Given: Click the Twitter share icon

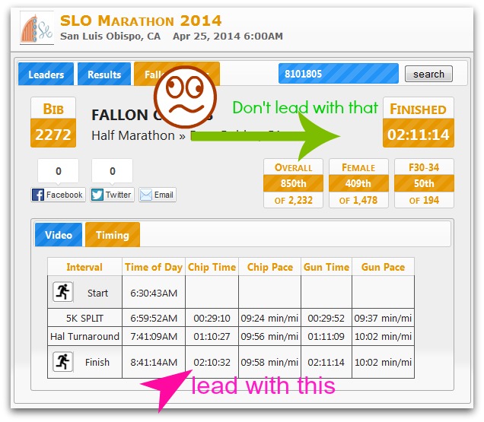Looking at the screenshot, I should pos(97,195).
